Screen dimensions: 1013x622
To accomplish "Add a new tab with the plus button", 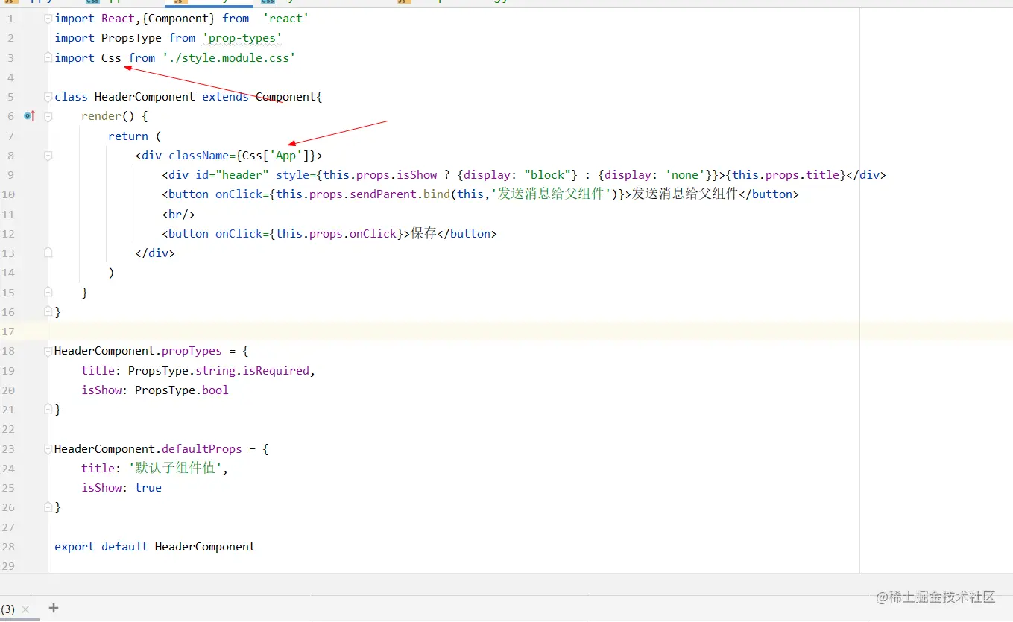I will (x=54, y=608).
